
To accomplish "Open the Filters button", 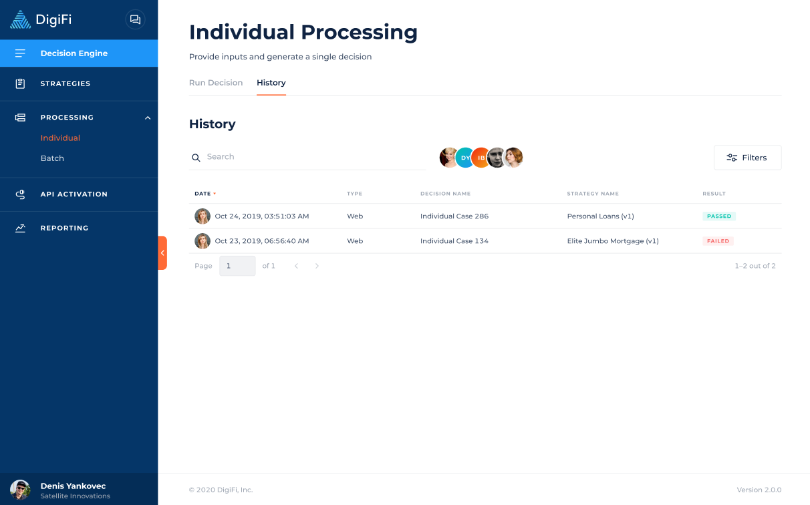I will (747, 158).
